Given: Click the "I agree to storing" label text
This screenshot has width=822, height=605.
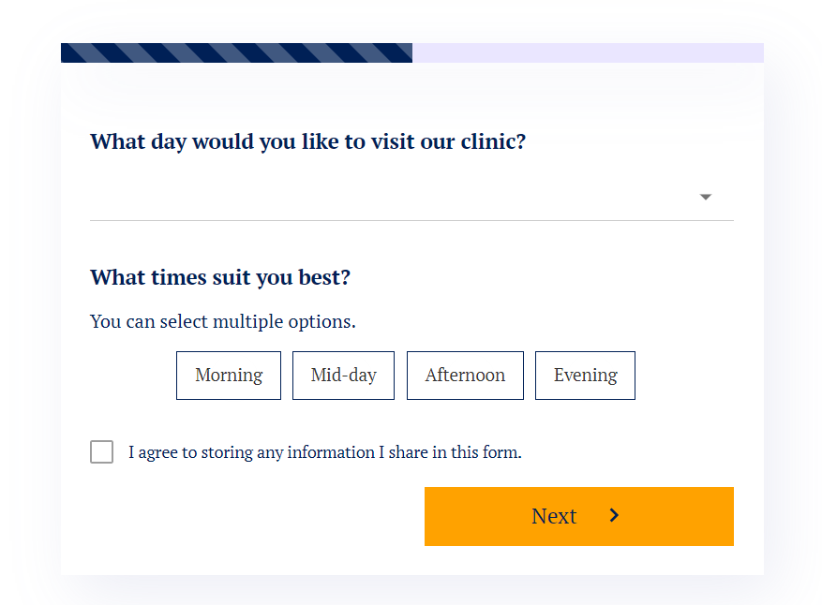Looking at the screenshot, I should click(x=324, y=452).
